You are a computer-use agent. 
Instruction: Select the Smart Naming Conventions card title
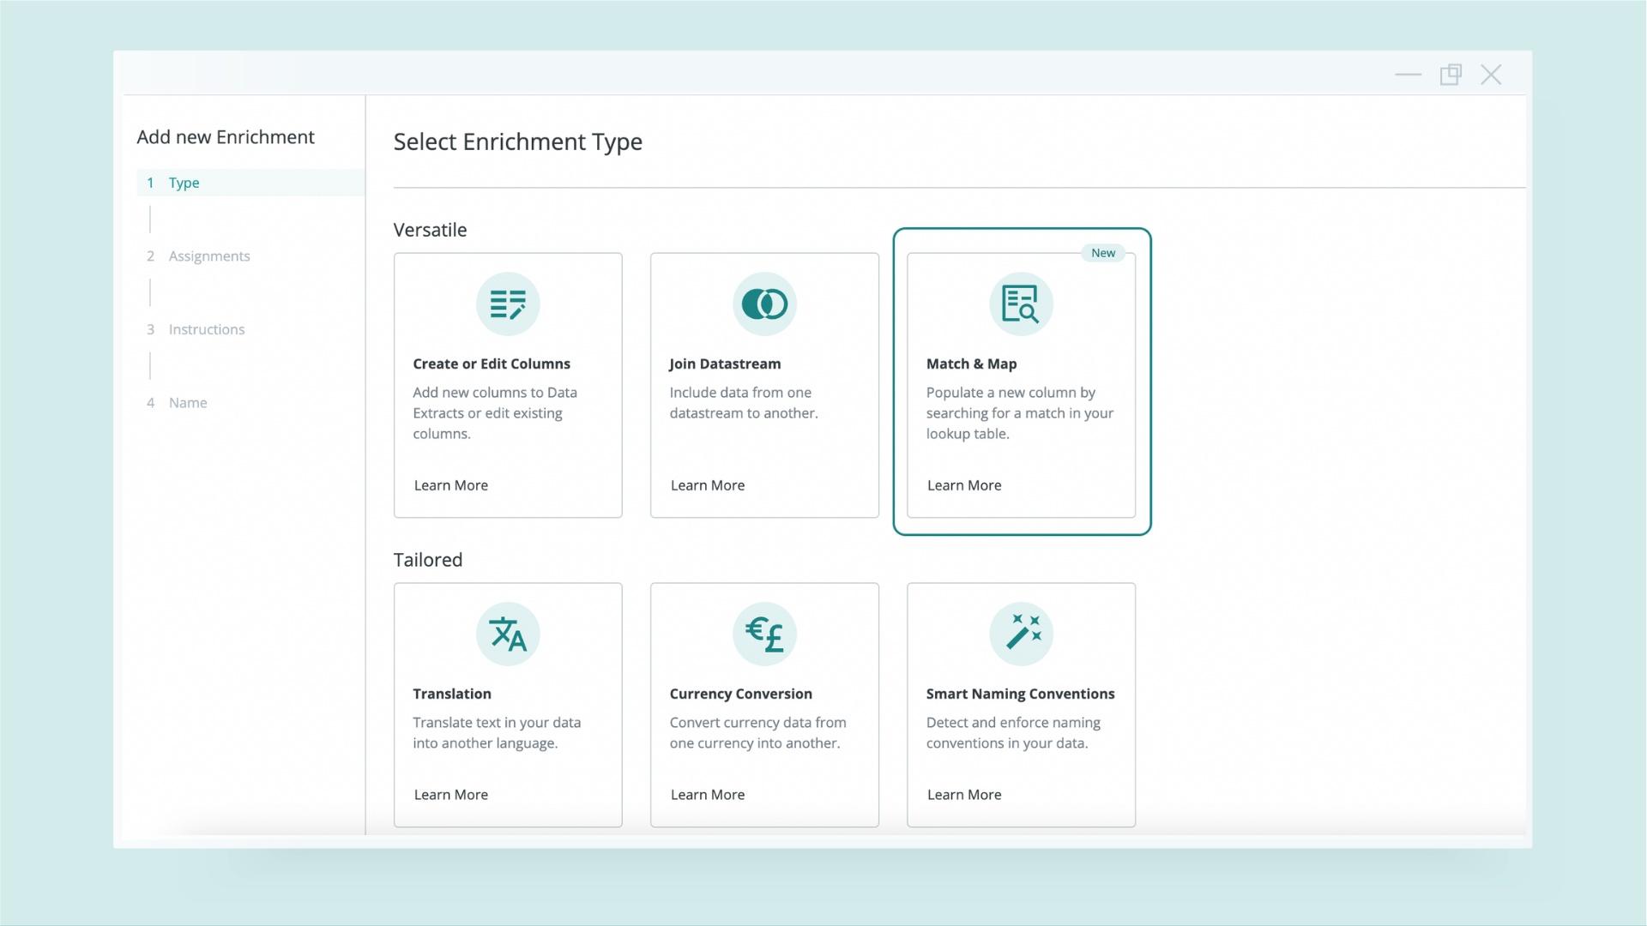(x=1020, y=694)
